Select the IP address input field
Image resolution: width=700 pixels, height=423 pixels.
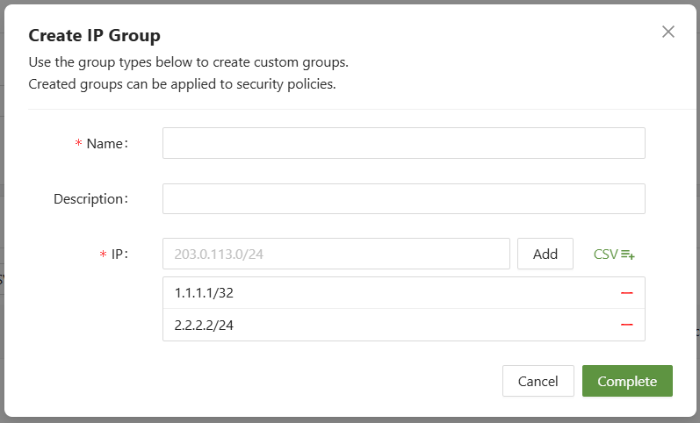pos(336,254)
